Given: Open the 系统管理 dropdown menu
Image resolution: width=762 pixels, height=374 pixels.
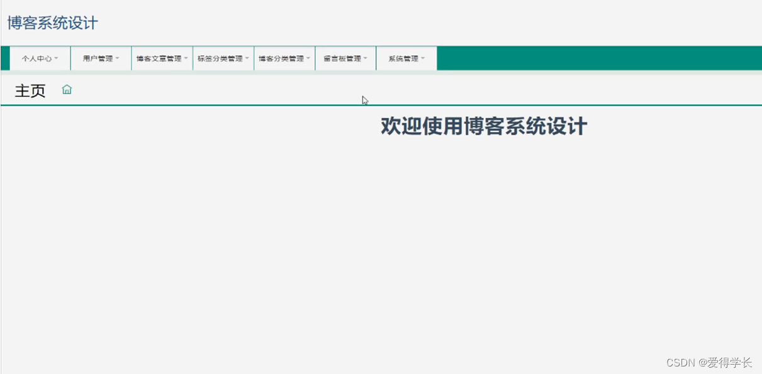Looking at the screenshot, I should 406,58.
